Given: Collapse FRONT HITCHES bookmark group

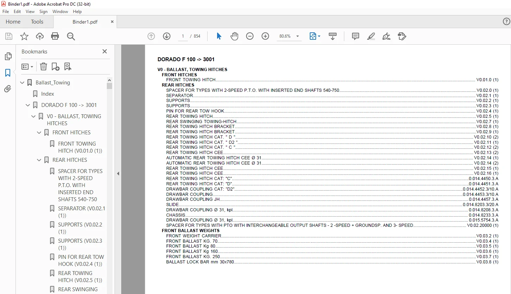Looking at the screenshot, I should point(39,133).
